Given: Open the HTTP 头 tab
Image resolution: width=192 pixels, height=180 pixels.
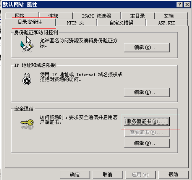Looking at the screenshot, I should [x=76, y=23].
